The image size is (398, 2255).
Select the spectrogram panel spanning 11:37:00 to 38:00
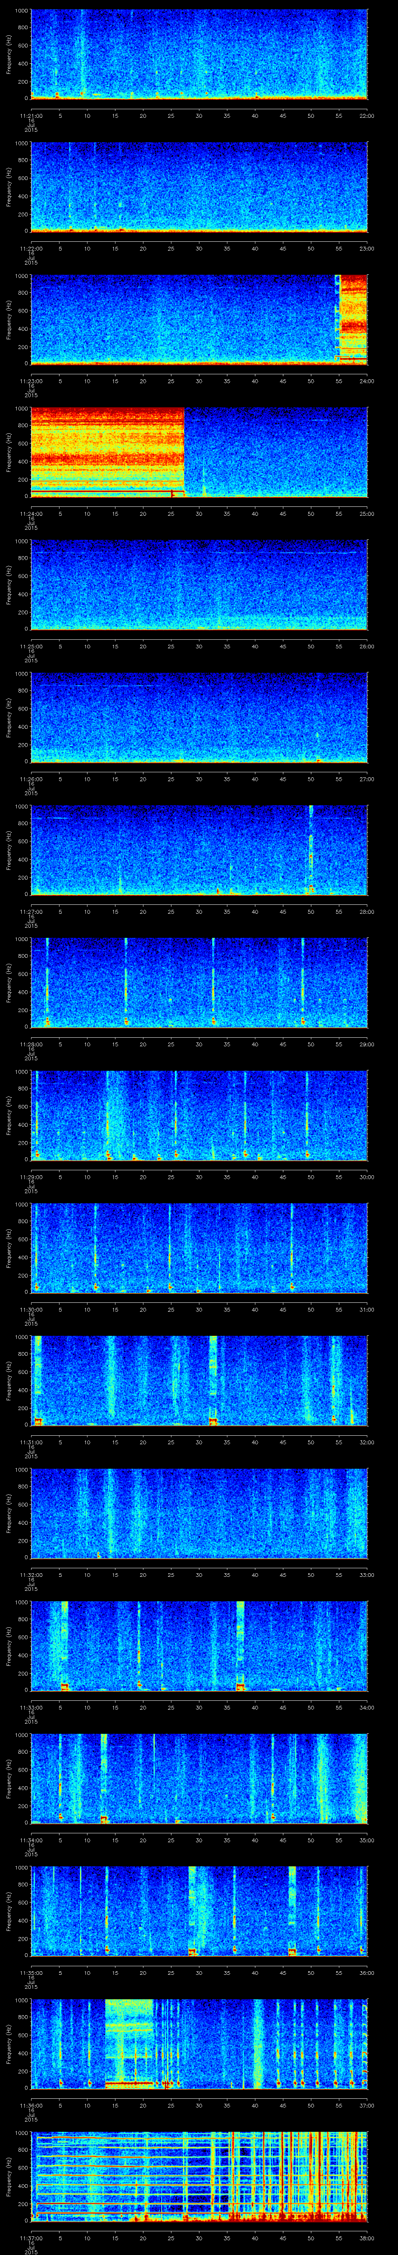coord(199,2177)
